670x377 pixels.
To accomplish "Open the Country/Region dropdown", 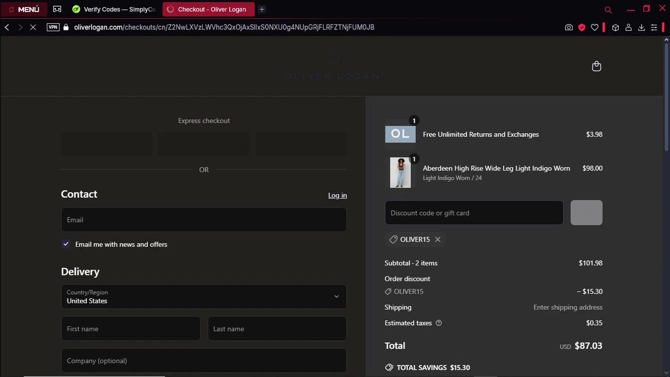I will tap(204, 297).
